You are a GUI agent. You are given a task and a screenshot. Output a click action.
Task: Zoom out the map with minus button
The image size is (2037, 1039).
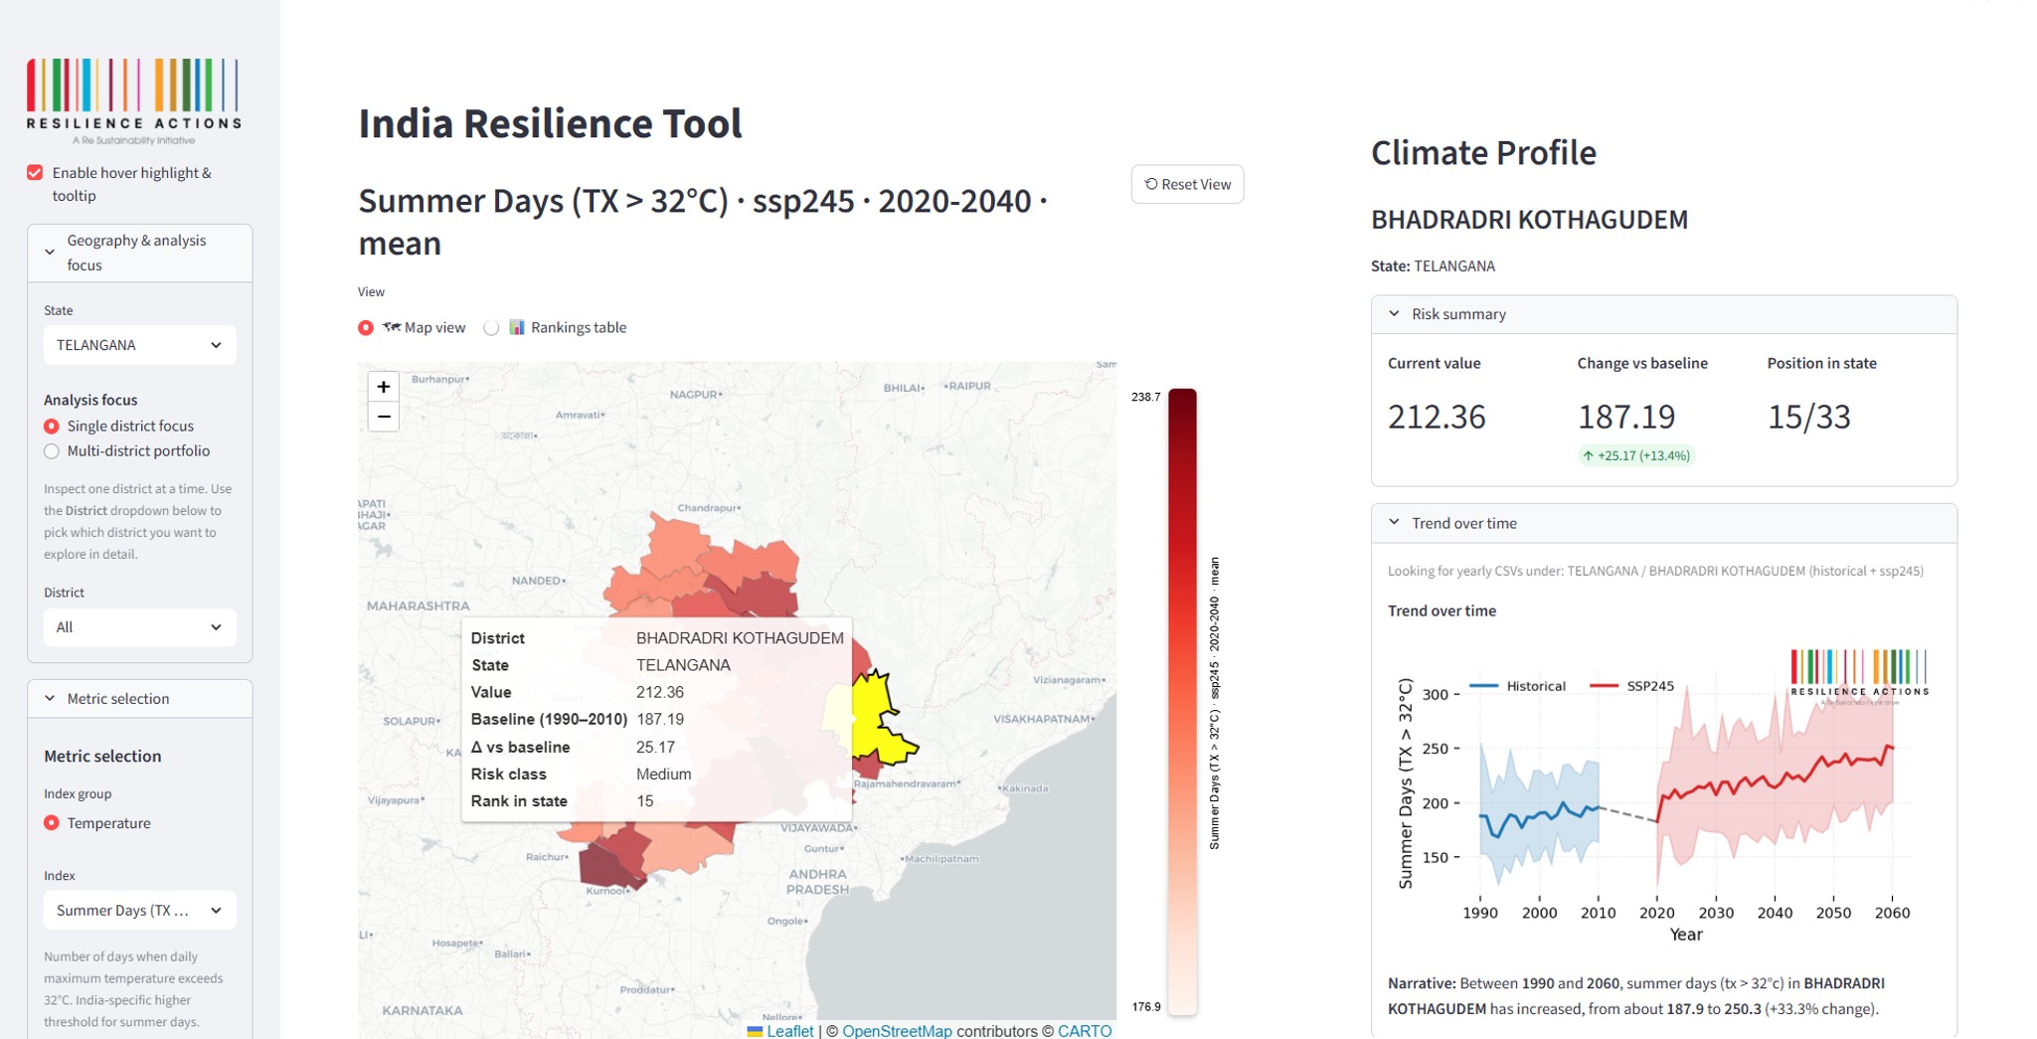383,417
